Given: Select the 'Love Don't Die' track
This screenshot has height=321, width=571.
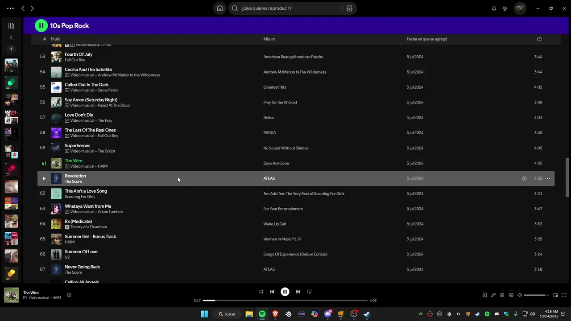Looking at the screenshot, I should point(79,115).
